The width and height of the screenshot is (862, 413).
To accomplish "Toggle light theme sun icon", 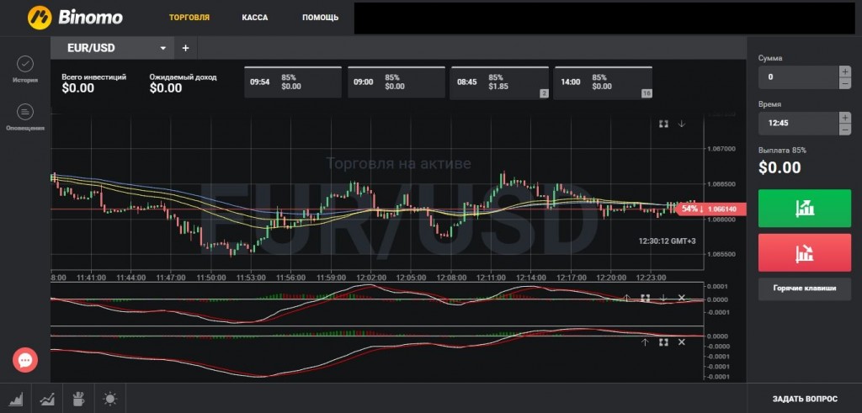I will tap(110, 399).
